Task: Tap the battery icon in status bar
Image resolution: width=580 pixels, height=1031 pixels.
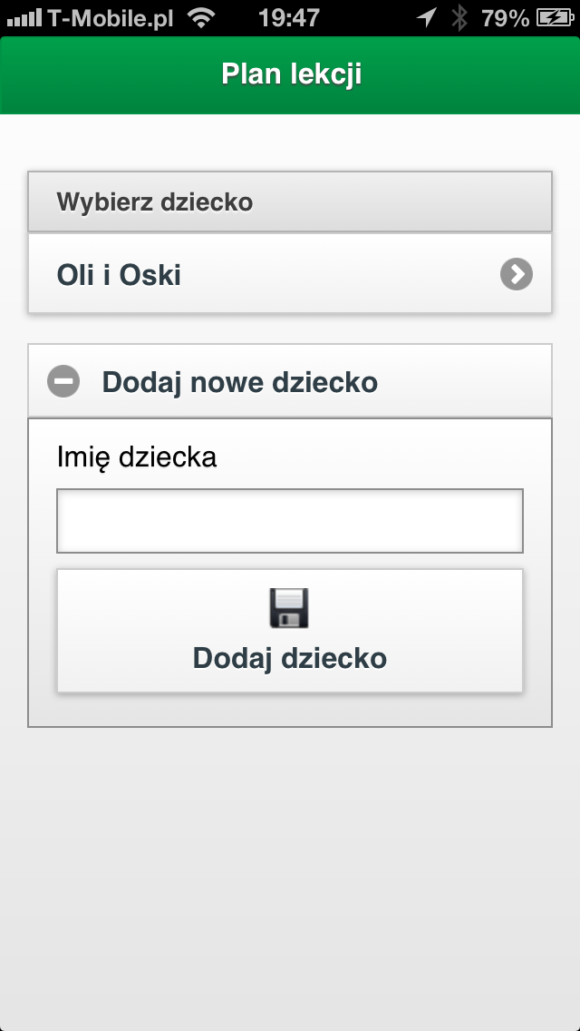Action: tap(555, 18)
